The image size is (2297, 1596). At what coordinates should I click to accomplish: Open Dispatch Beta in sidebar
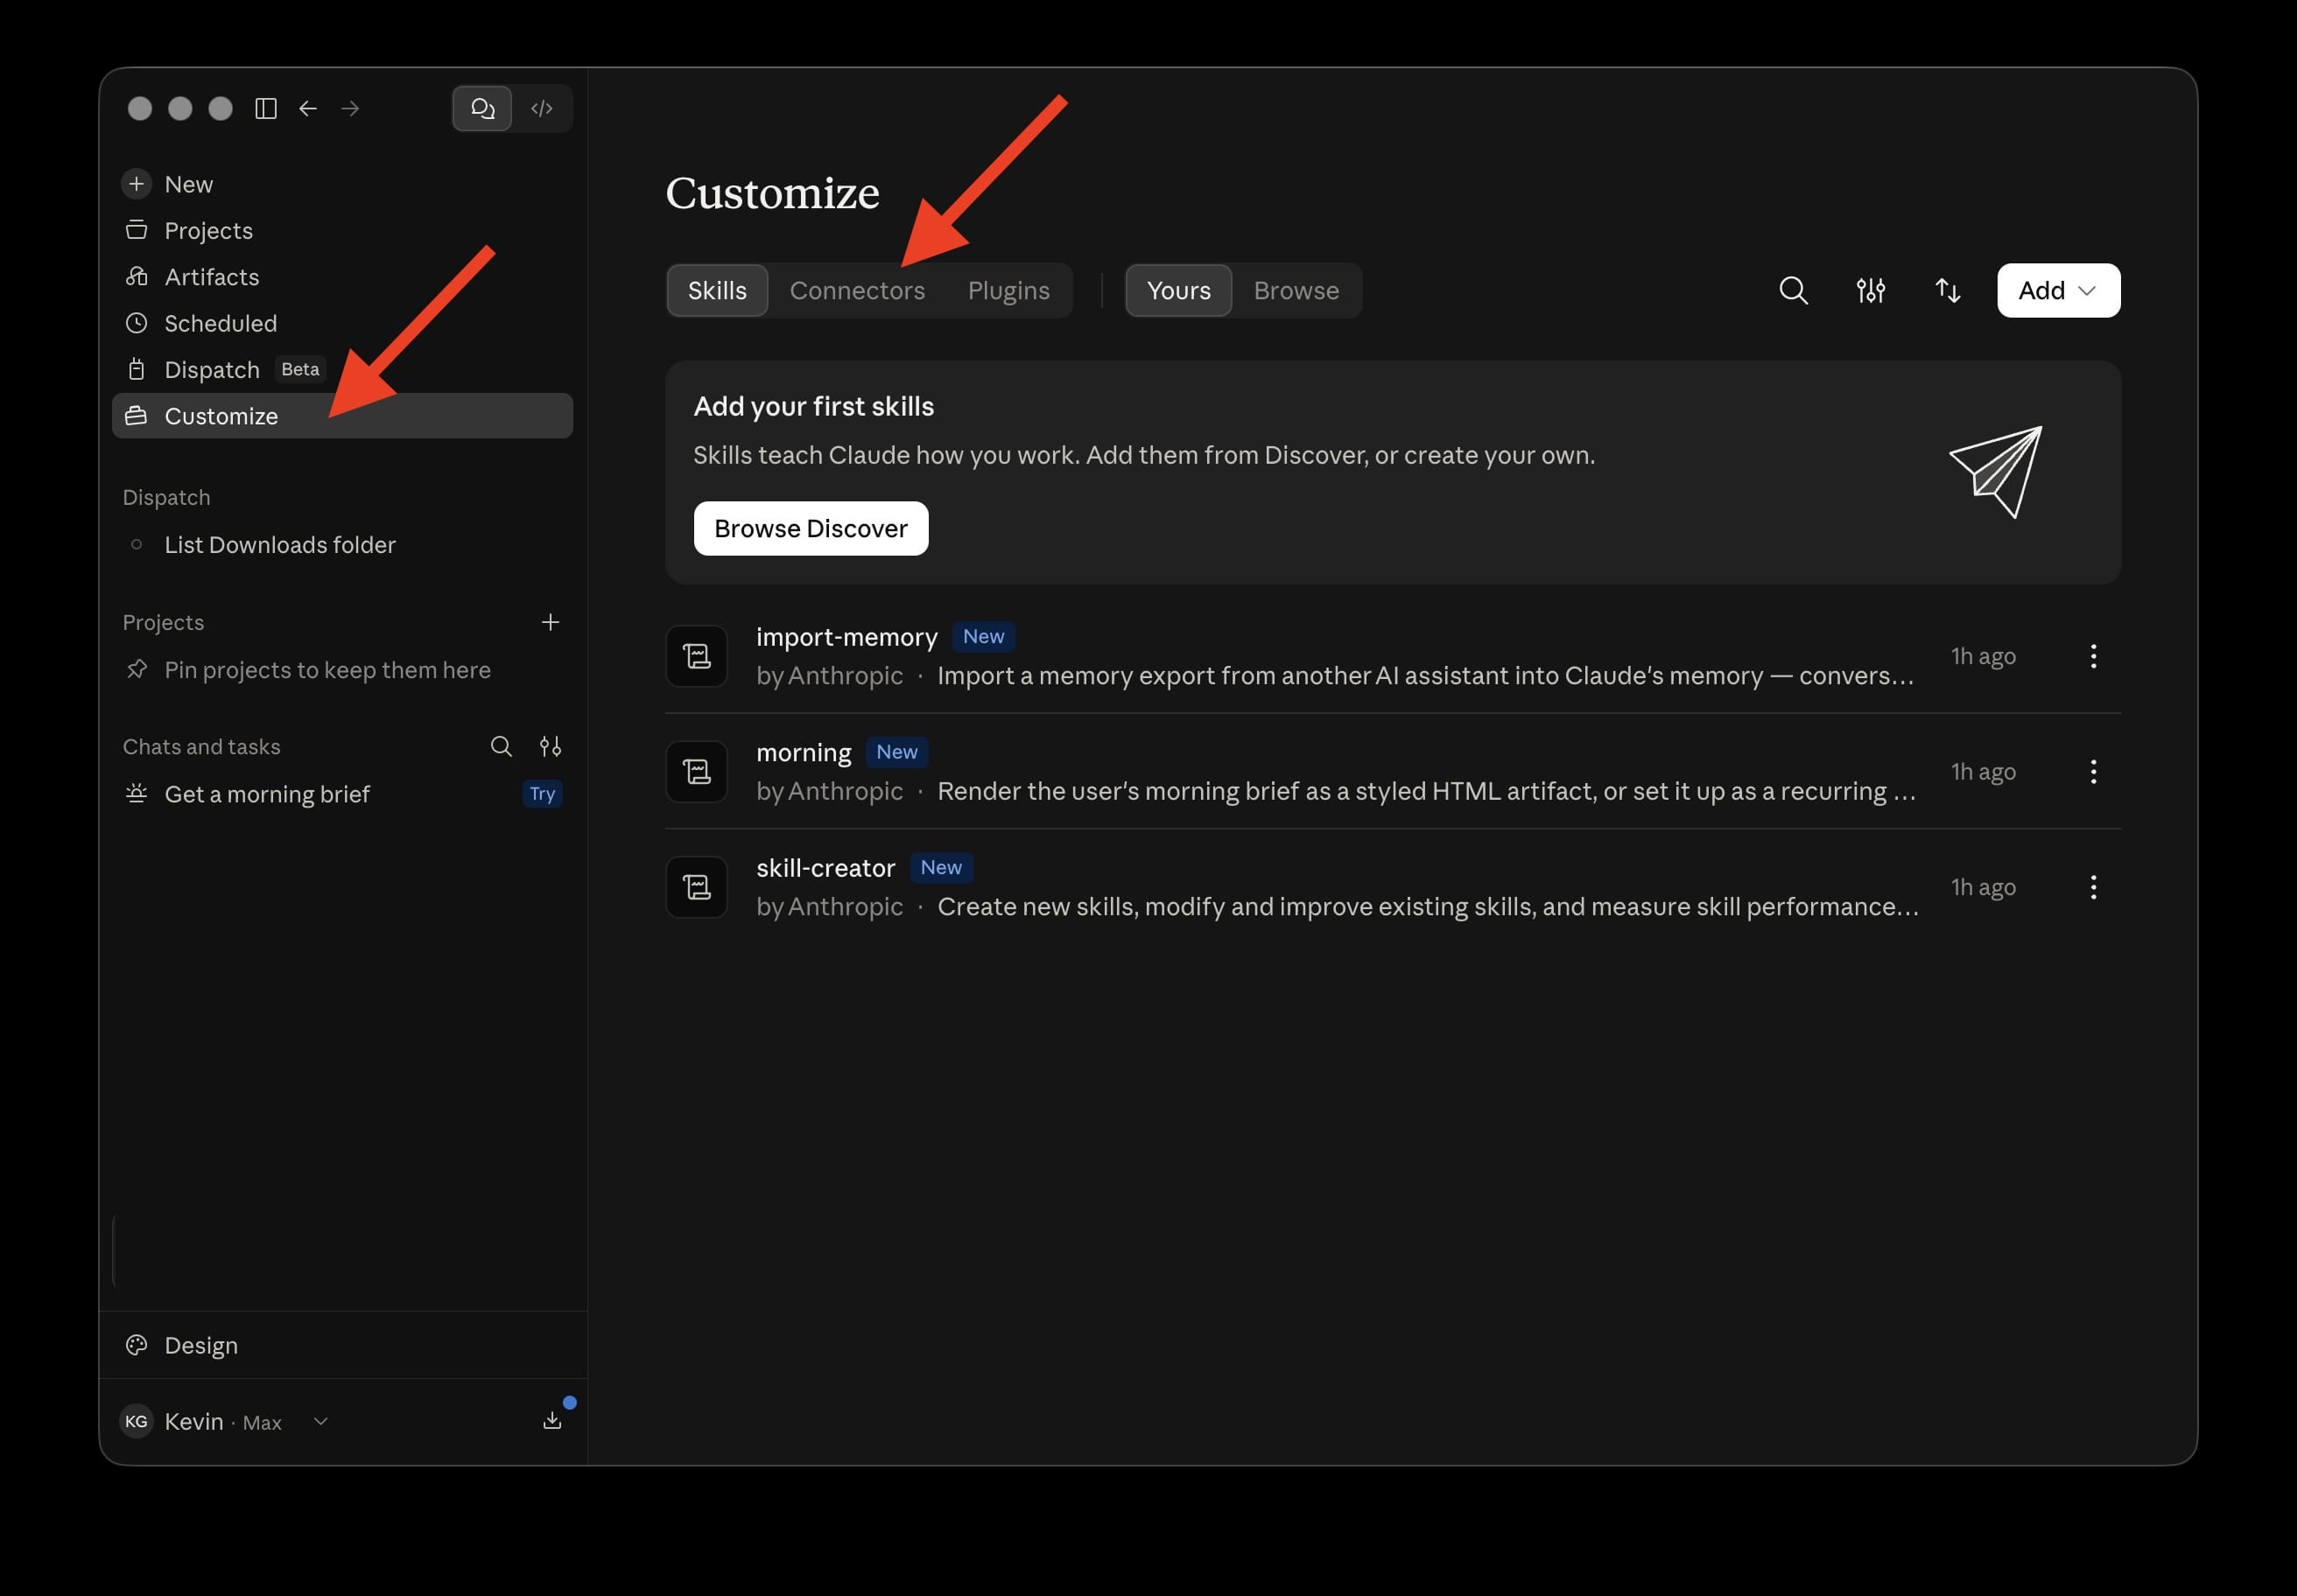(x=342, y=370)
